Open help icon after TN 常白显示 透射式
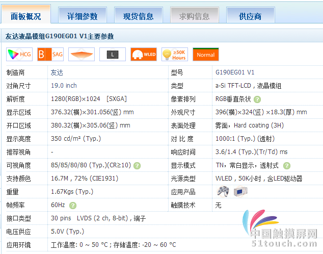The height and width of the screenshot is (254, 323). [x=287, y=166]
